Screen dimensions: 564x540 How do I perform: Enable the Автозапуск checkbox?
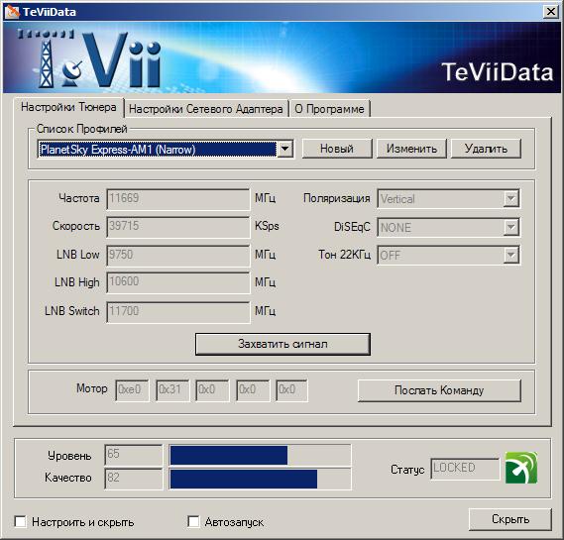(x=193, y=521)
